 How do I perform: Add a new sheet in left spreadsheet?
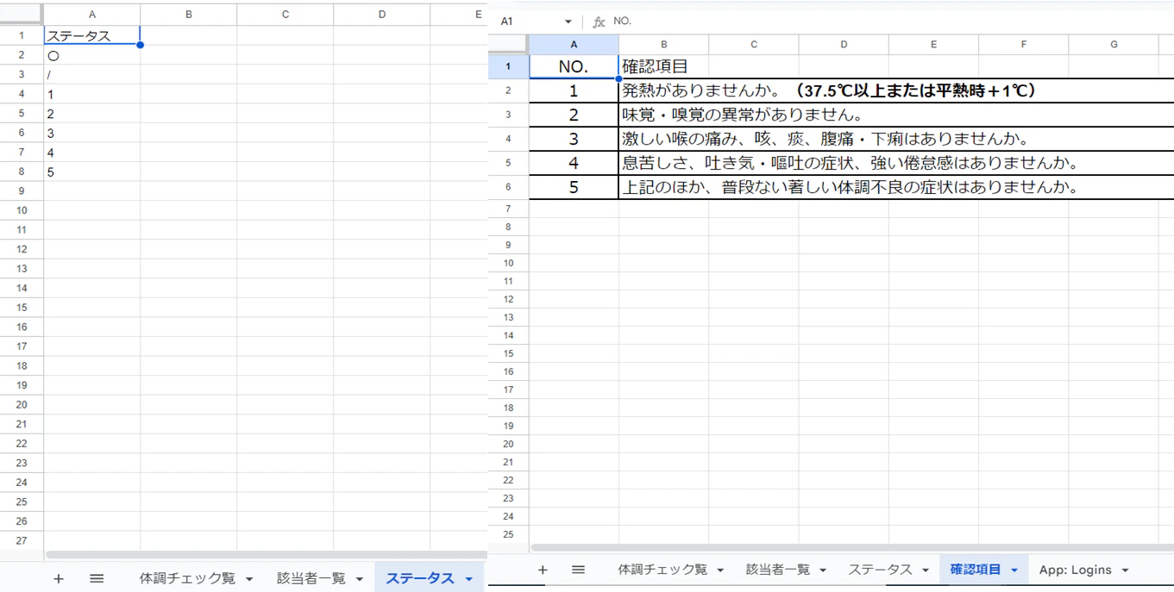(x=59, y=578)
